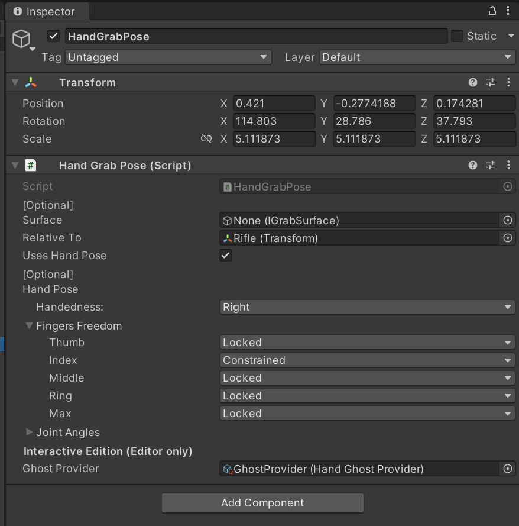Click the Position Z field 0.174281
Viewport: 519px width, 526px height.
(x=475, y=104)
